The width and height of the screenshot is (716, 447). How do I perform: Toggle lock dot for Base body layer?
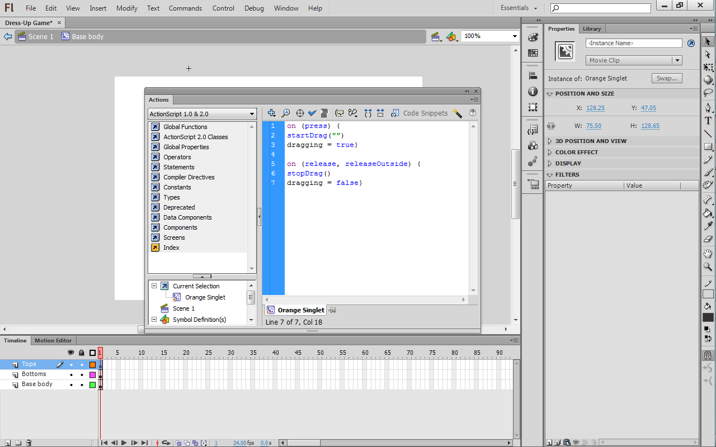(82, 384)
